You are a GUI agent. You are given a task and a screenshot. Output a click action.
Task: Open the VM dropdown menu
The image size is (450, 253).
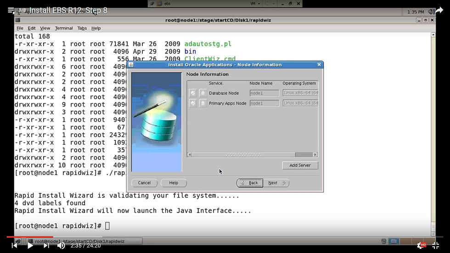pos(255,3)
